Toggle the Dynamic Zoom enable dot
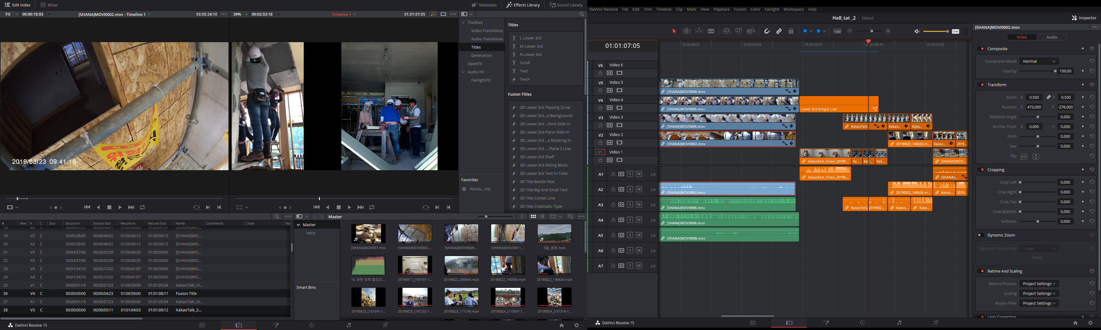 pos(980,235)
